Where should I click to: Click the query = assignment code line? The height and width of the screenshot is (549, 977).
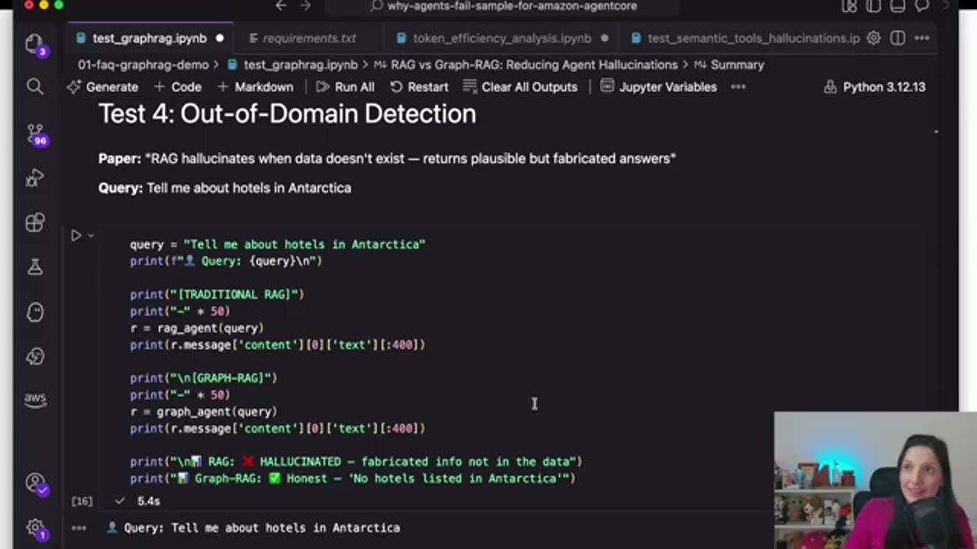[278, 244]
